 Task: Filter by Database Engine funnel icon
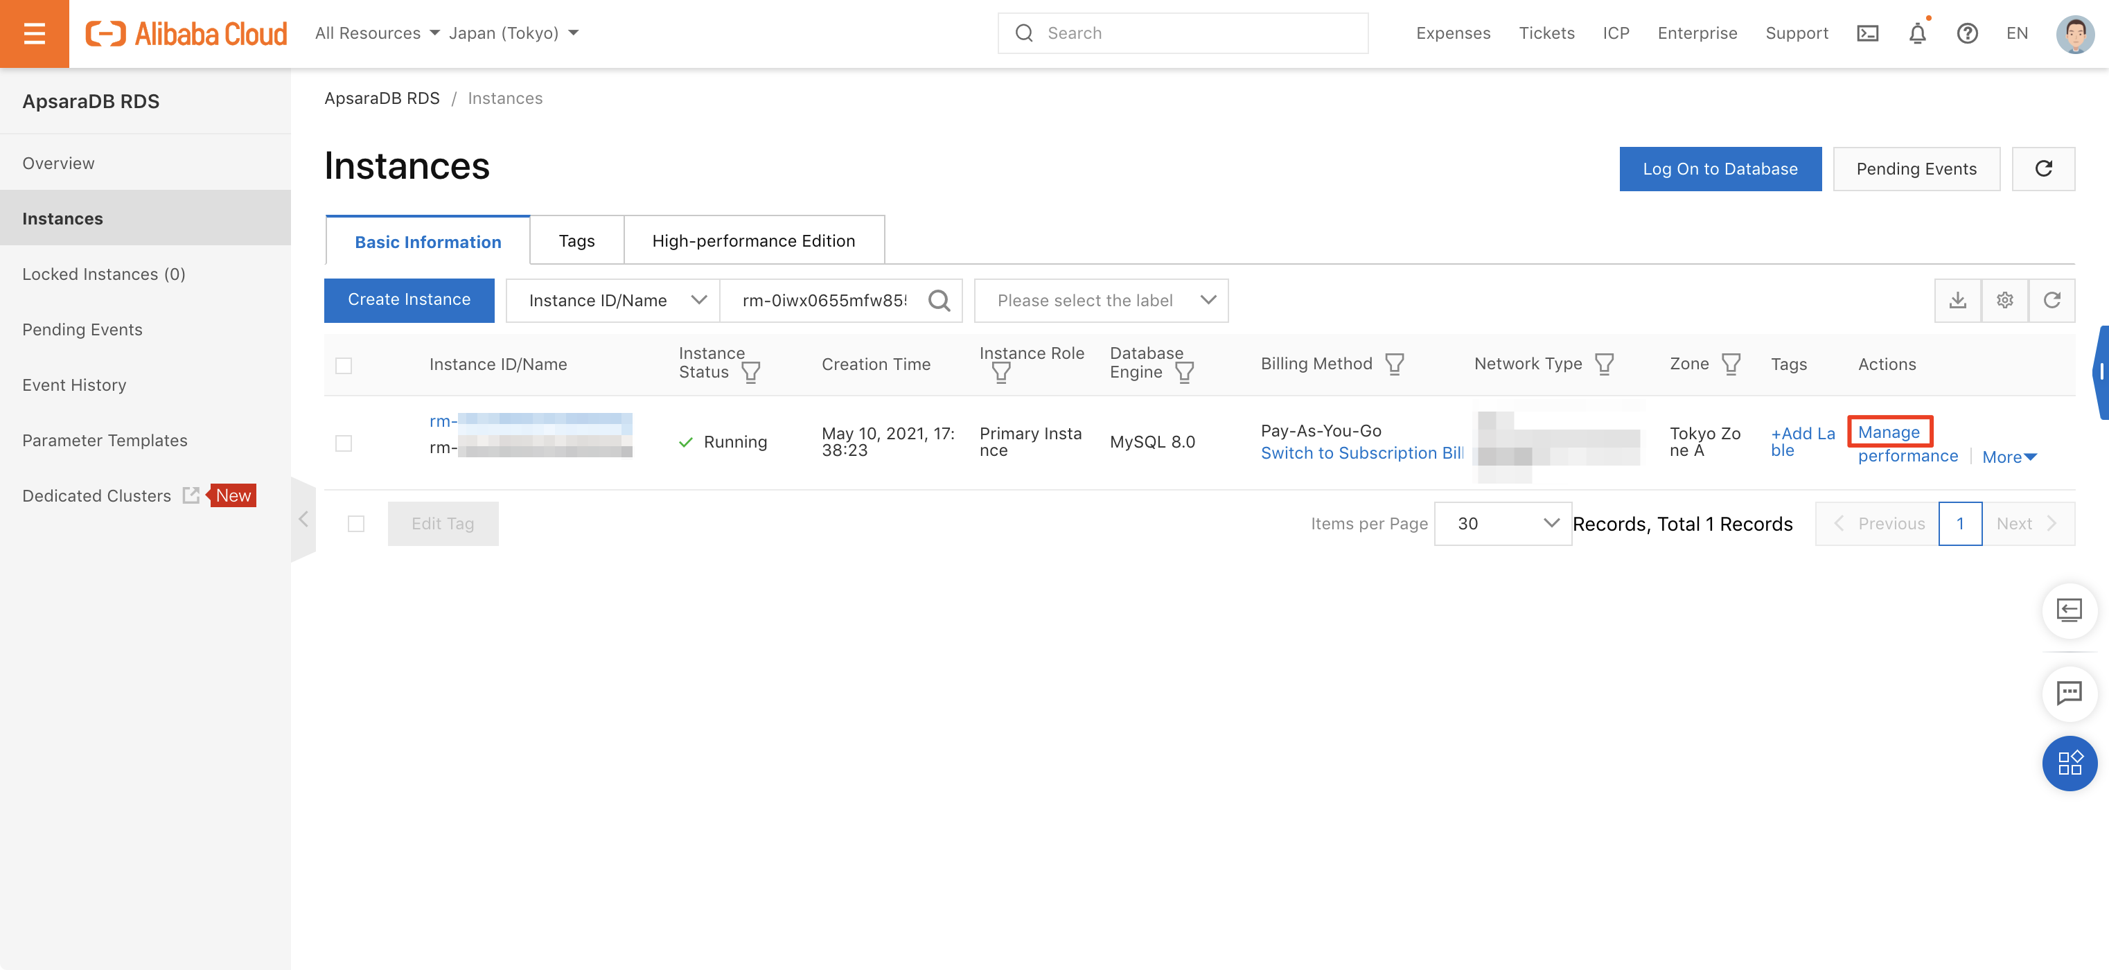click(x=1185, y=373)
